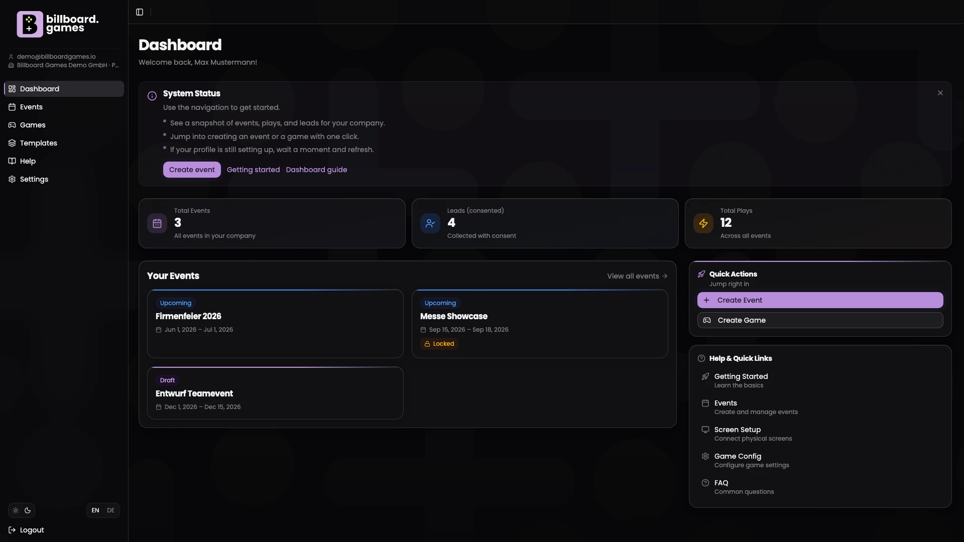Open the Templates sidebar menu item
The width and height of the screenshot is (964, 542).
click(38, 143)
